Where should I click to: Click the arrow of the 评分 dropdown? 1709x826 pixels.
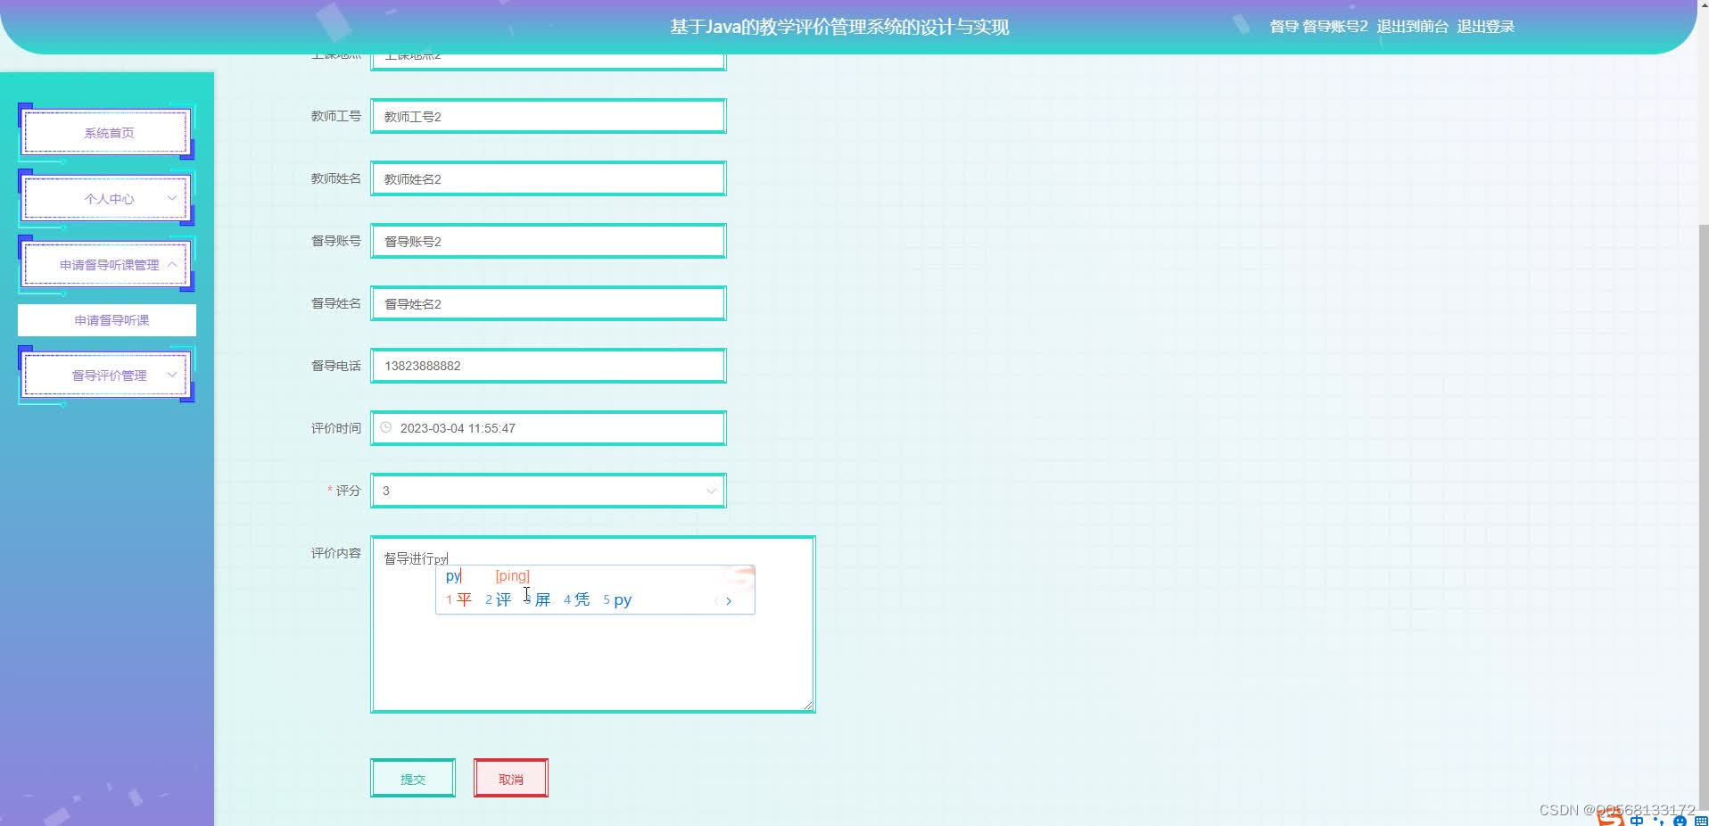(711, 491)
